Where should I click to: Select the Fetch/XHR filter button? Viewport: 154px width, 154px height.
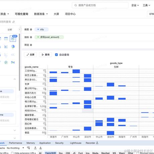pyautogui.click(x=51, y=153)
